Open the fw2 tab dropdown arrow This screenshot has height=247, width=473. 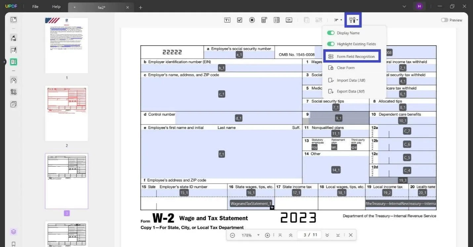(74, 7)
